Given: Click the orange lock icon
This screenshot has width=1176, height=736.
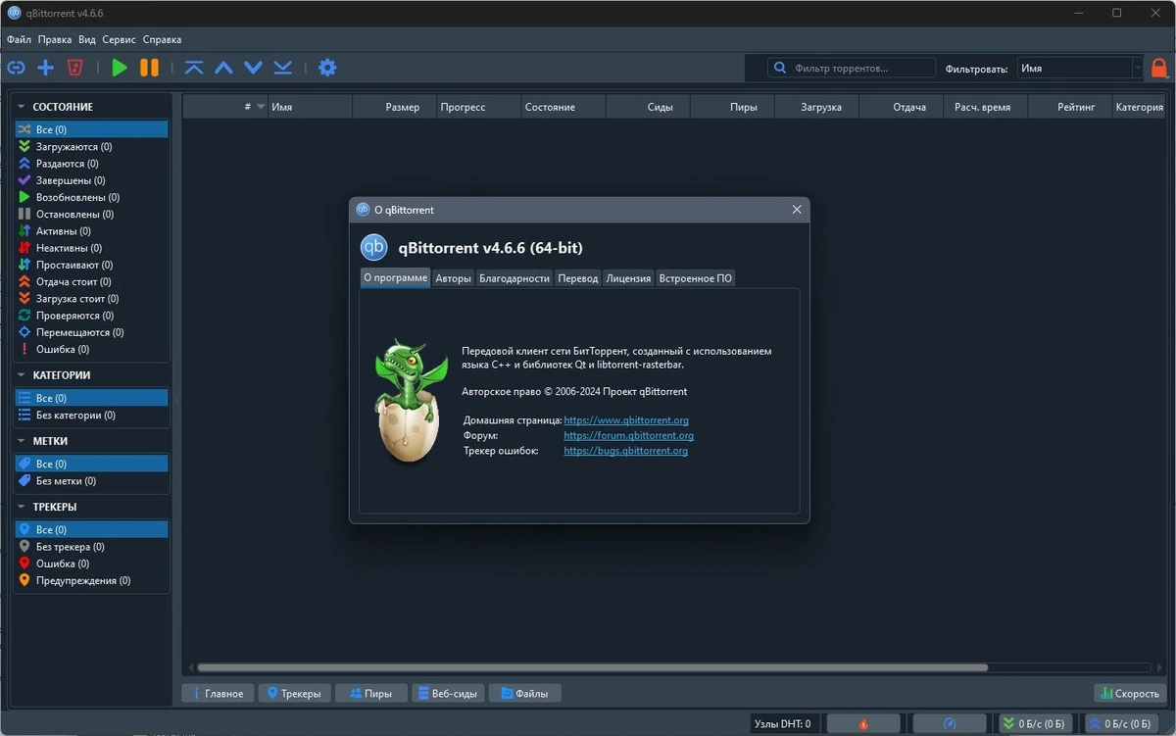Looking at the screenshot, I should [x=1159, y=68].
